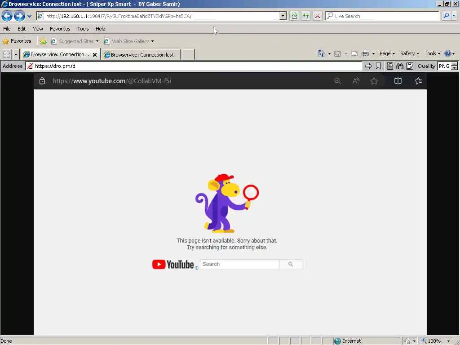Stop loading with the red X icon

[x=318, y=16]
